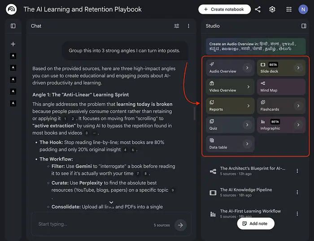This screenshot has height=241, width=314.
Task: Open menu for The AI Knowledge Pipeline
Action: pyautogui.click(x=297, y=192)
